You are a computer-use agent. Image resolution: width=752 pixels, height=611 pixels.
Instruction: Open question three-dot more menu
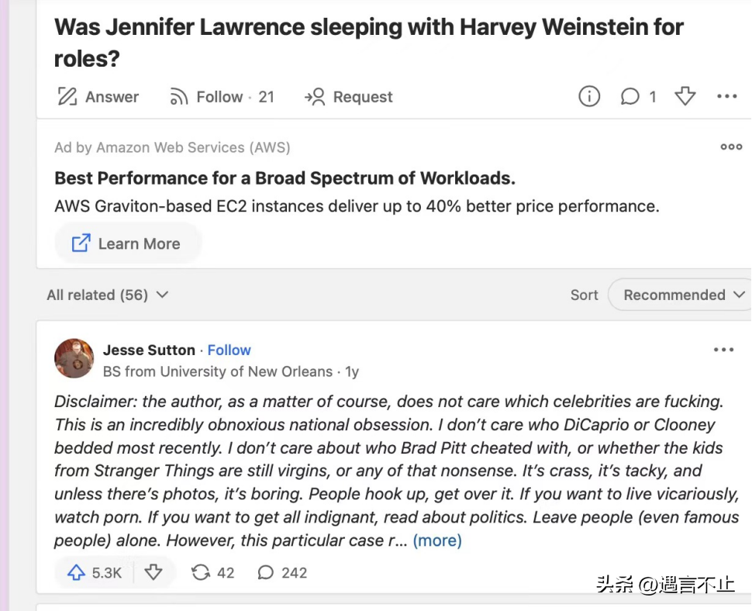[x=726, y=96]
